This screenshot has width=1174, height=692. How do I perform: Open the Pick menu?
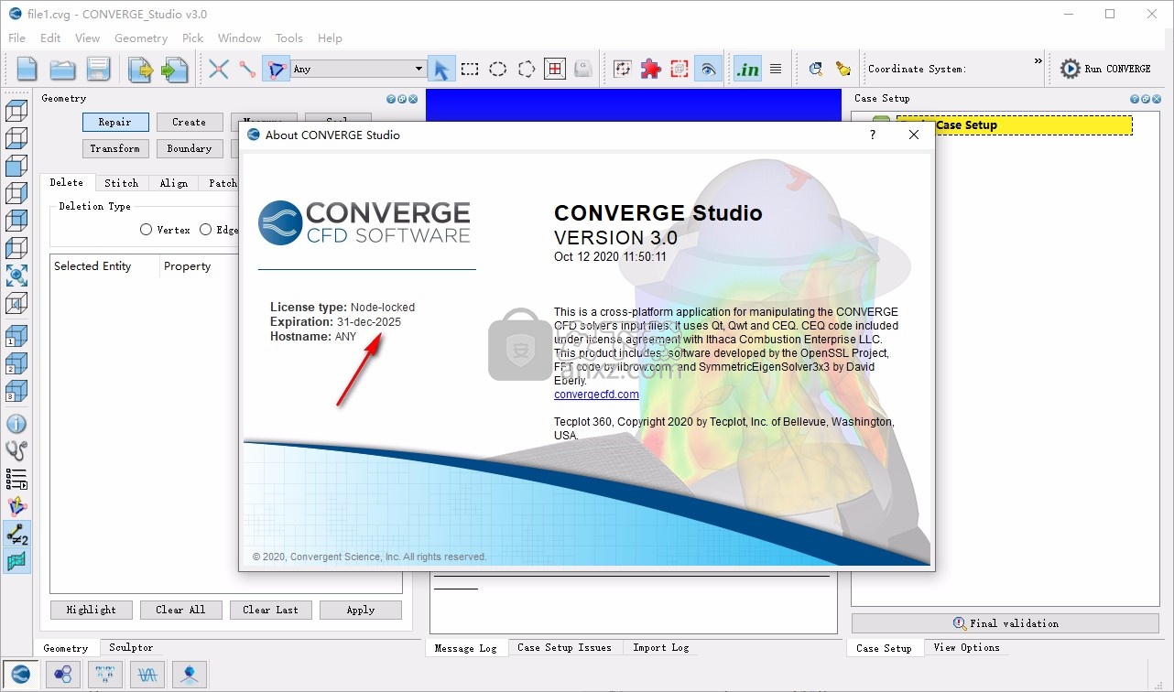tap(193, 38)
